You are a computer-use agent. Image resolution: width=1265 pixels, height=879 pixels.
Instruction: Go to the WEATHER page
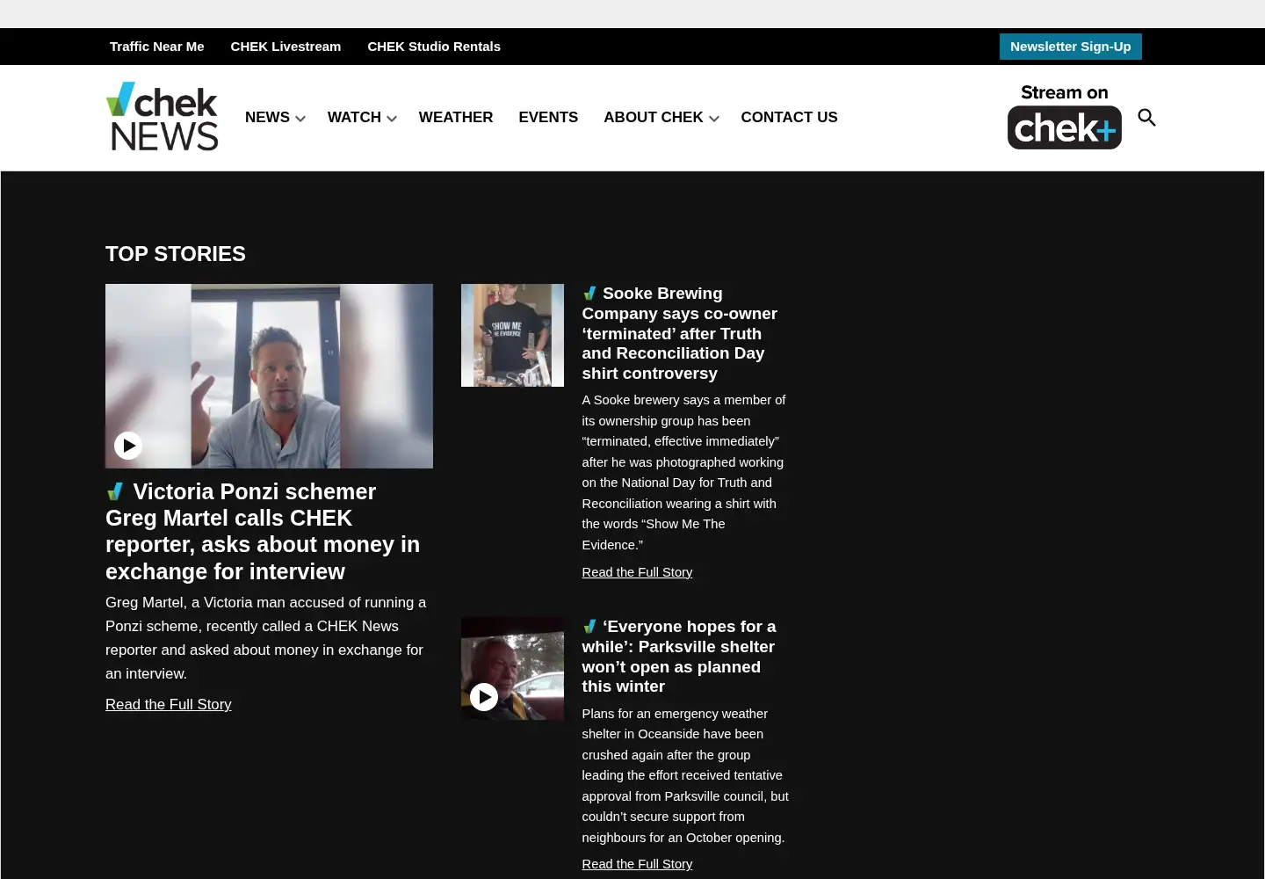tap(456, 117)
